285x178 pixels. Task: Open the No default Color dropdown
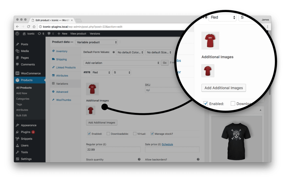(130, 52)
